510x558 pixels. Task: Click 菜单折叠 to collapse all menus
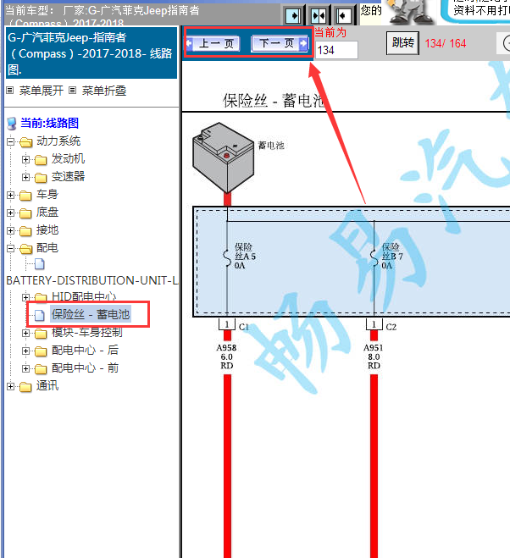point(104,91)
